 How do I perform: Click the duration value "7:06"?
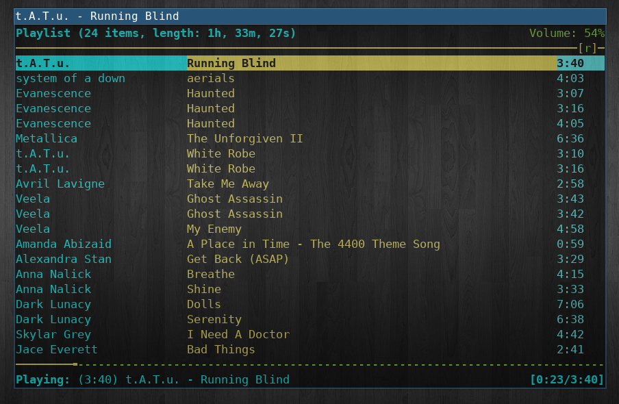570,304
